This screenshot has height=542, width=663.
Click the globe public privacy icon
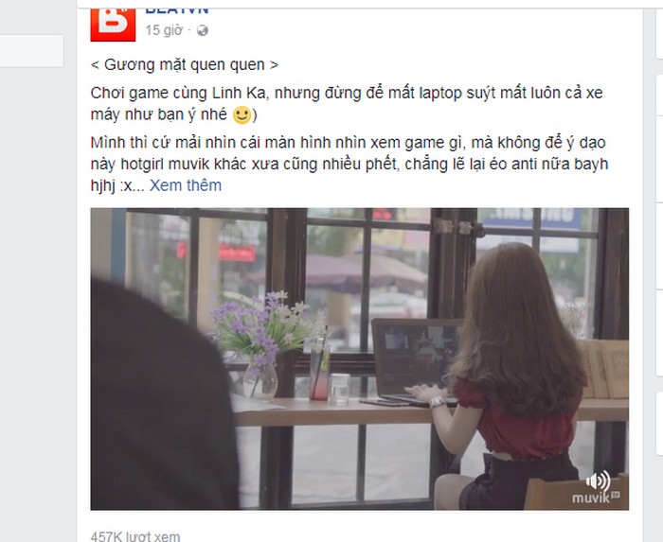(203, 30)
